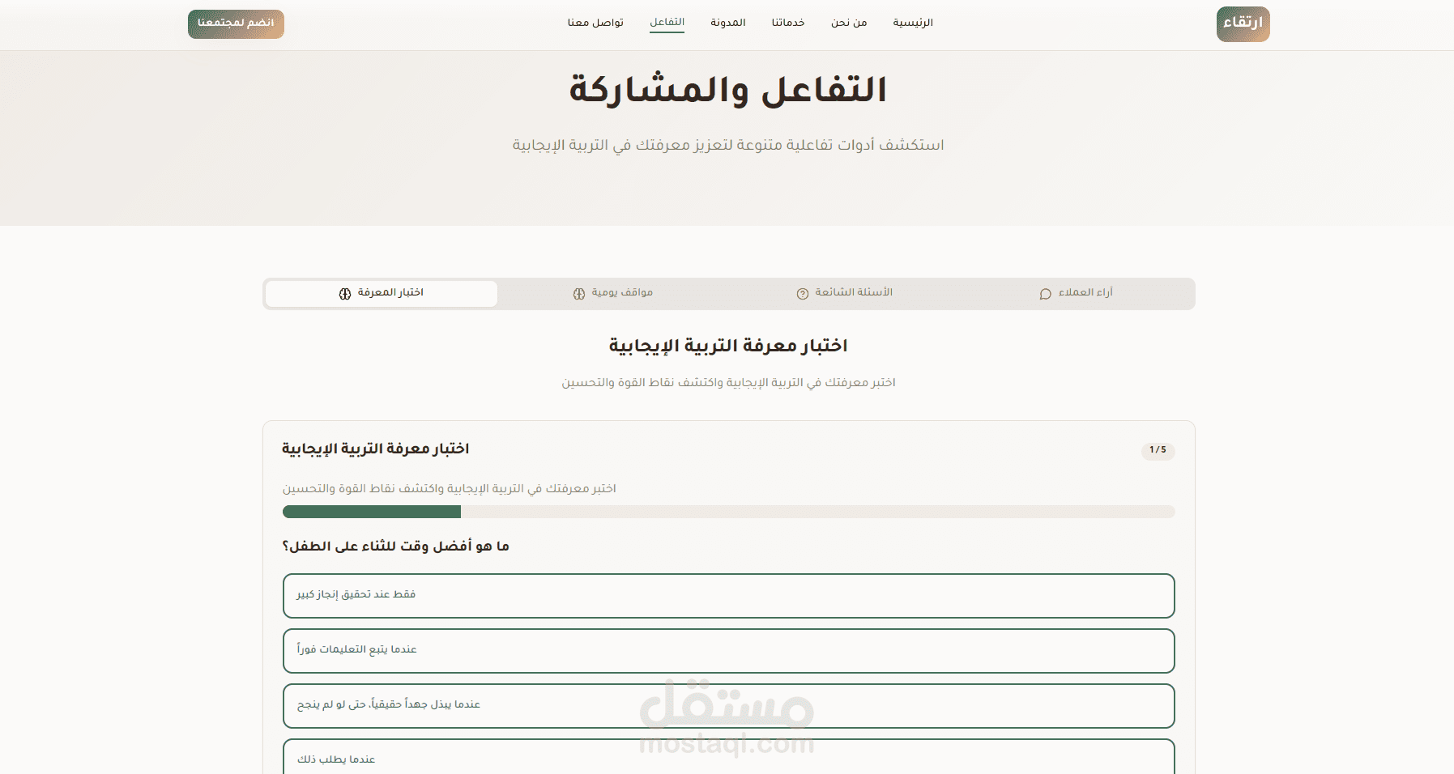Open the الرئيسية nav link

tap(913, 23)
